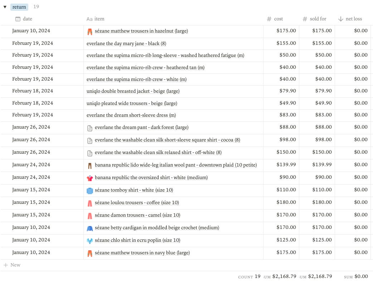Click the number sign icon beside cost
373x283 pixels.
click(x=269, y=19)
